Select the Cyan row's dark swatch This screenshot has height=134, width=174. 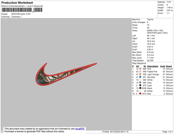coord(140,85)
